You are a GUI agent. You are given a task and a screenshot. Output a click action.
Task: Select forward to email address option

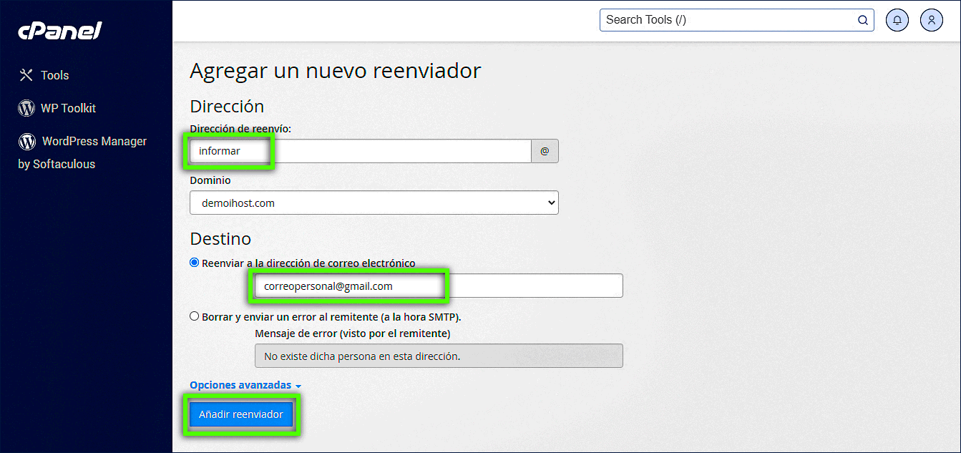coord(194,262)
